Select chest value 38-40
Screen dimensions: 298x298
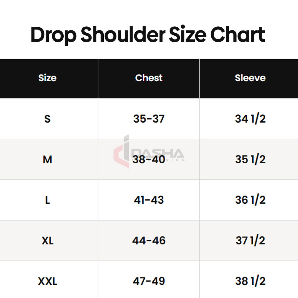149,160
